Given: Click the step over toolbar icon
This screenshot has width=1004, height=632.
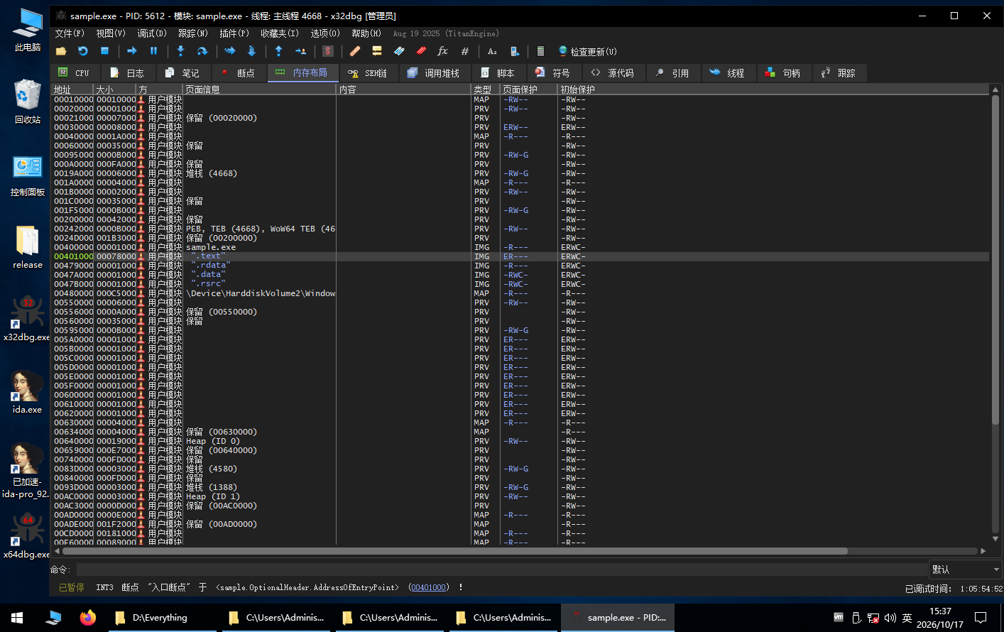Looking at the screenshot, I should click(x=202, y=51).
